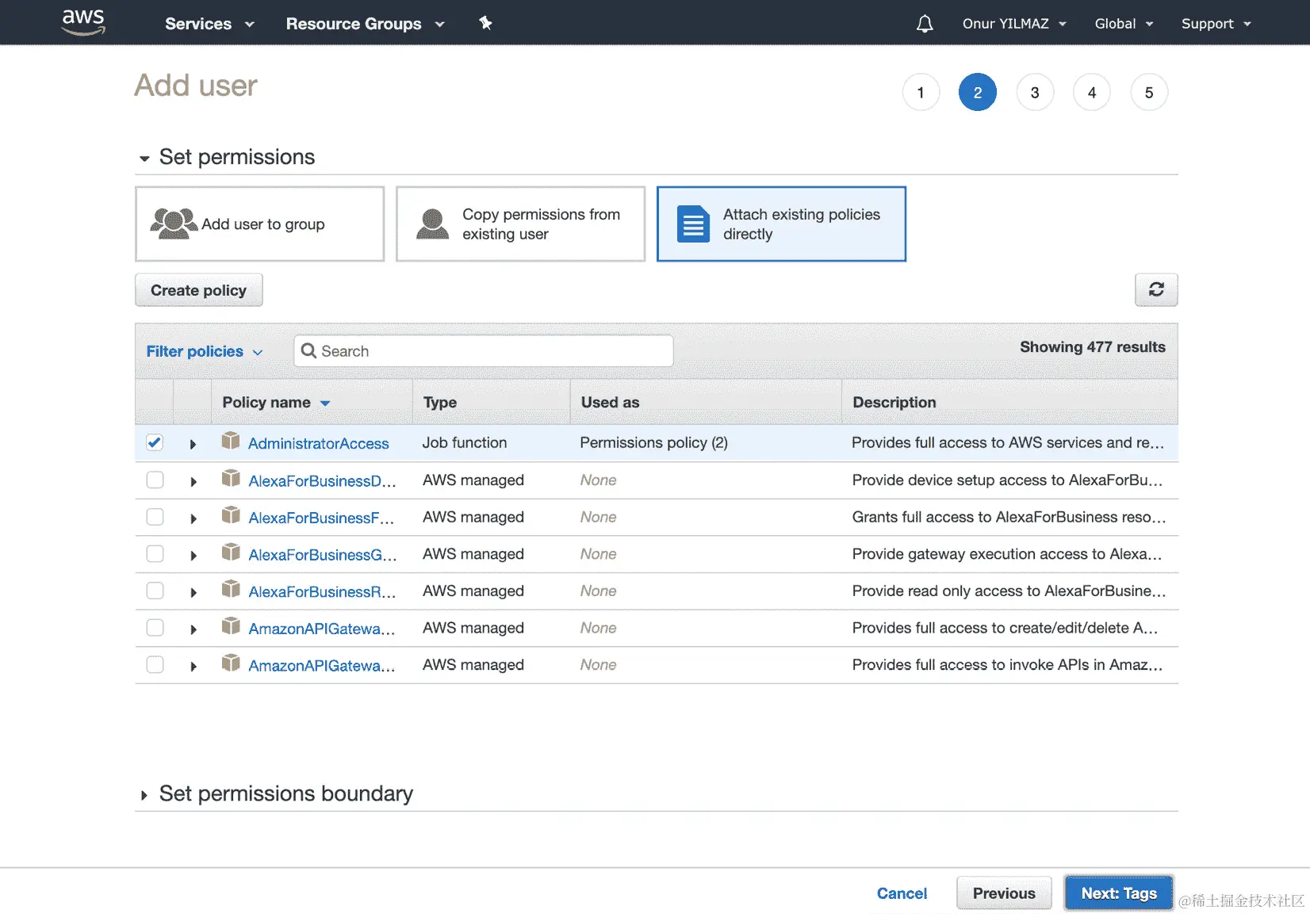Expand the AlexaForBusinessG... policy row
Image resolution: width=1310 pixels, height=914 pixels.
tap(193, 555)
